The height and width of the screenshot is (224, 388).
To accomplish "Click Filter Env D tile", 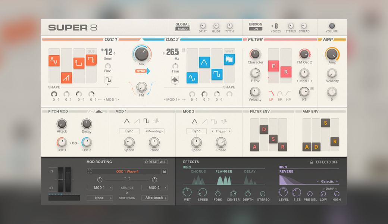I will pos(264,130).
